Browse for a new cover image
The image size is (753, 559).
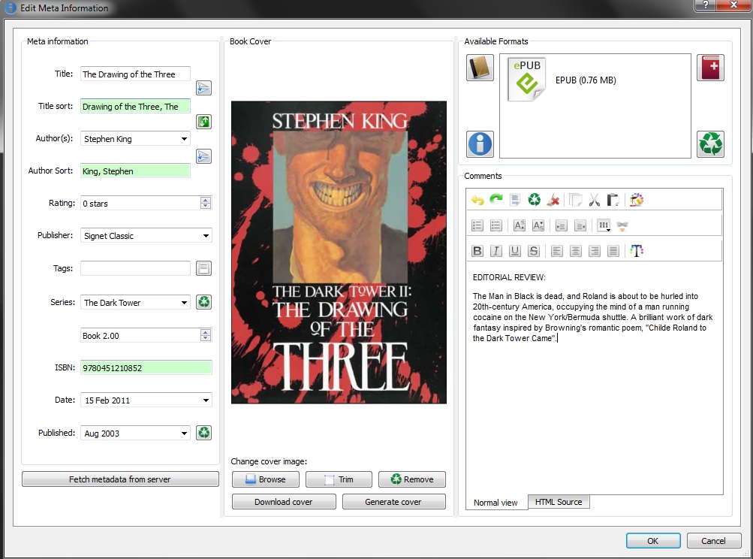[266, 479]
